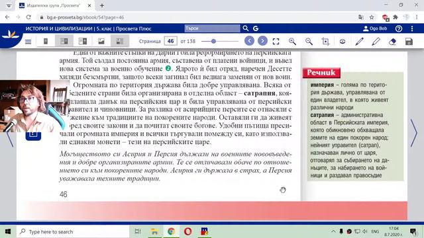Click the Речник glossary heading
424x238 pixels.
pyautogui.click(x=321, y=73)
